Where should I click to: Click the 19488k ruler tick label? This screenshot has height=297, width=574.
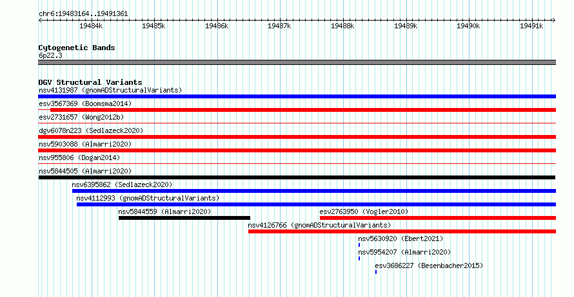tap(342, 26)
